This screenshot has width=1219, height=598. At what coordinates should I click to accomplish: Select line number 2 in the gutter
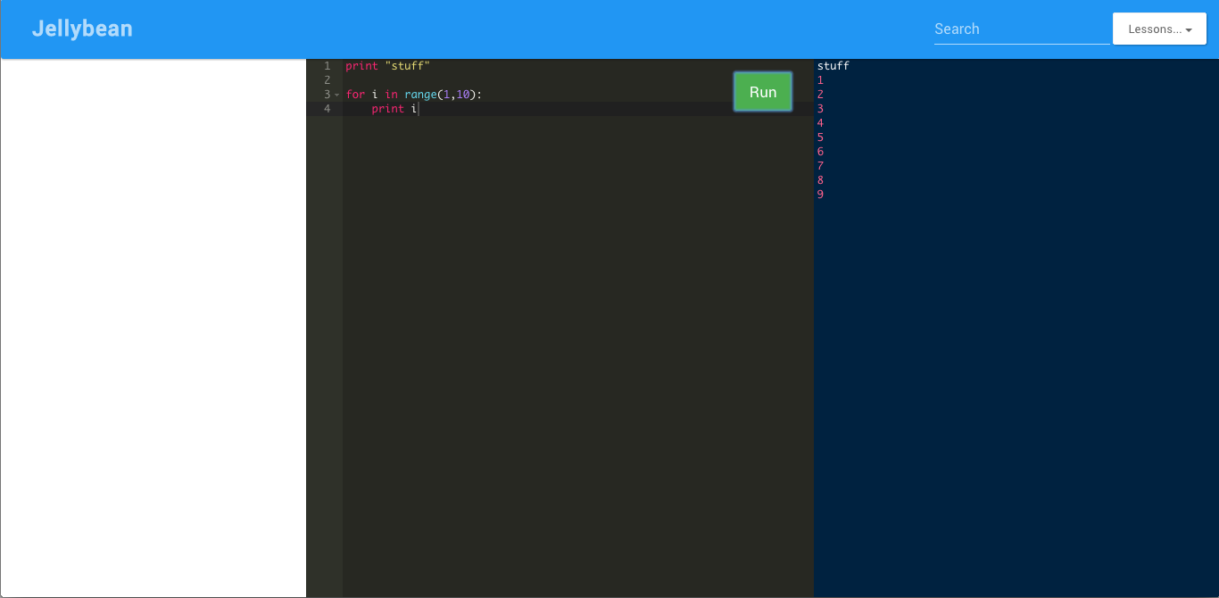(327, 80)
